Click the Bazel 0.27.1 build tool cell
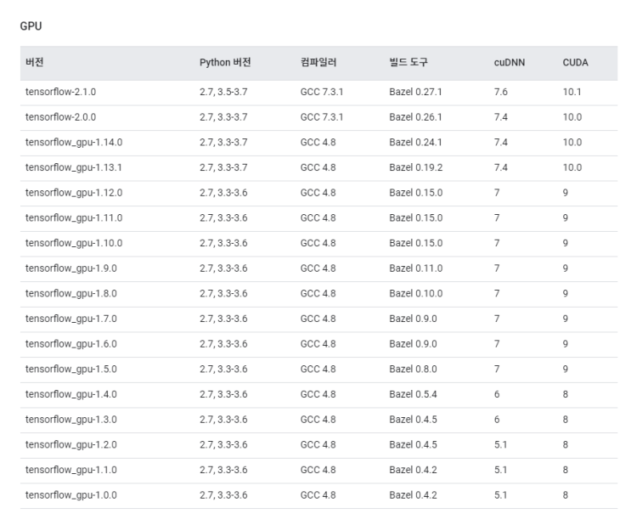631x525 pixels. pos(415,92)
